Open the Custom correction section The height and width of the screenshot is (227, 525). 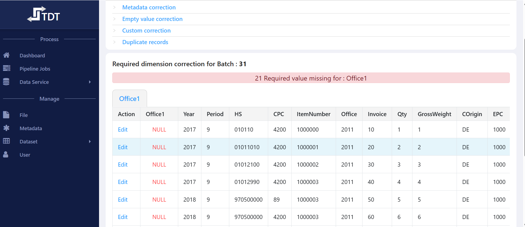point(146,31)
